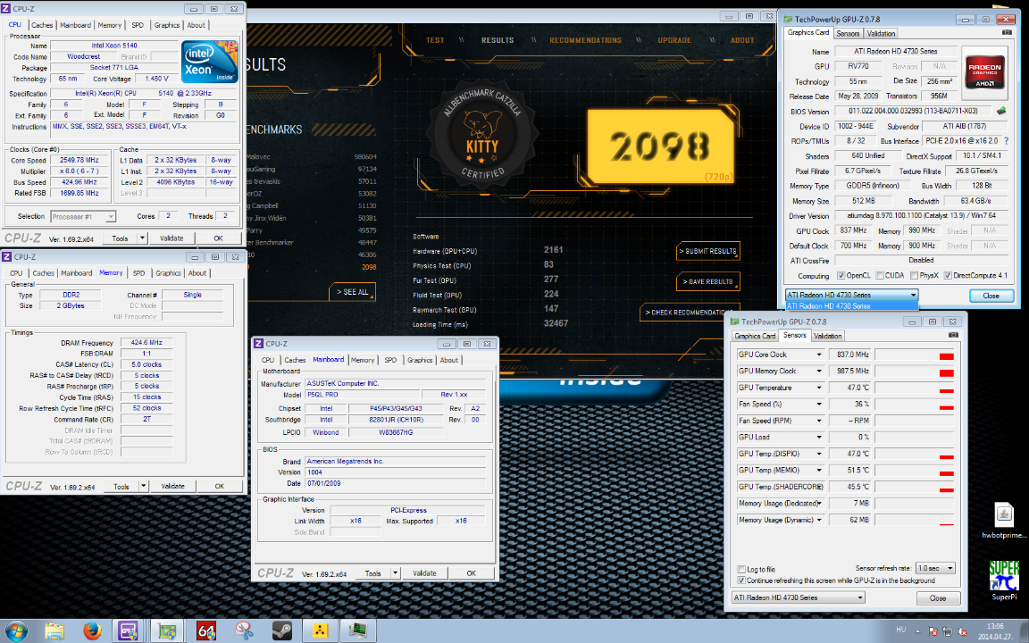Open GPU Memory Clock sensor dropdown
This screenshot has width=1029, height=643.
point(819,371)
